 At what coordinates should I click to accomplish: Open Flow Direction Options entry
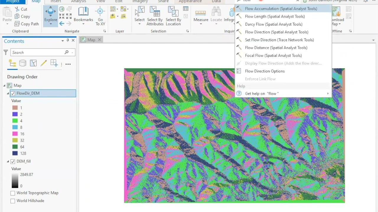283,71
